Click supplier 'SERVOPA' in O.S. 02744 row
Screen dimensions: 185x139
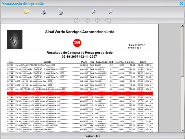[99, 69]
